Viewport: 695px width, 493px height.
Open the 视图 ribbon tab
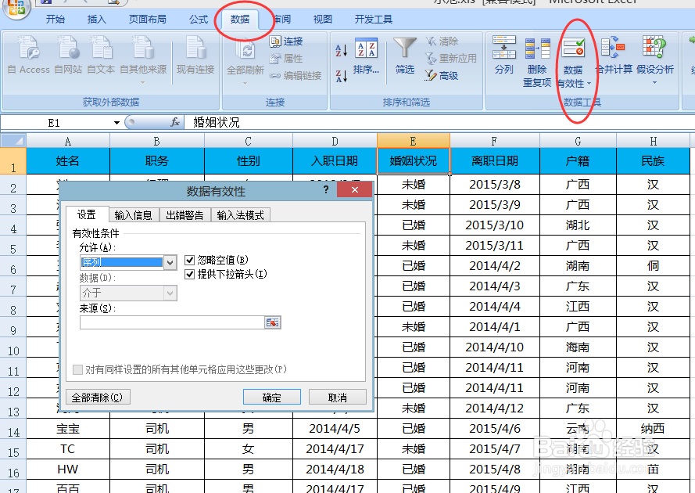[322, 19]
